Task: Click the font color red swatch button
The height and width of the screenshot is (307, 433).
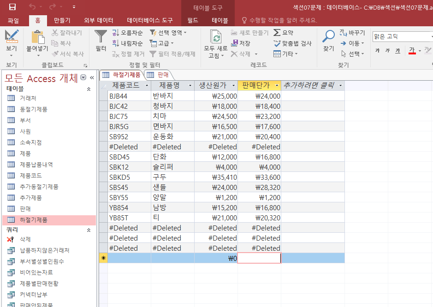Action: pos(412,51)
